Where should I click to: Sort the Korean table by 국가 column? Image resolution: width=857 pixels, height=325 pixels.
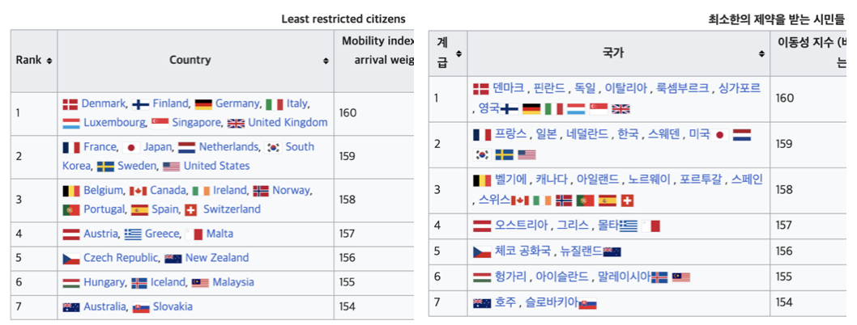761,54
